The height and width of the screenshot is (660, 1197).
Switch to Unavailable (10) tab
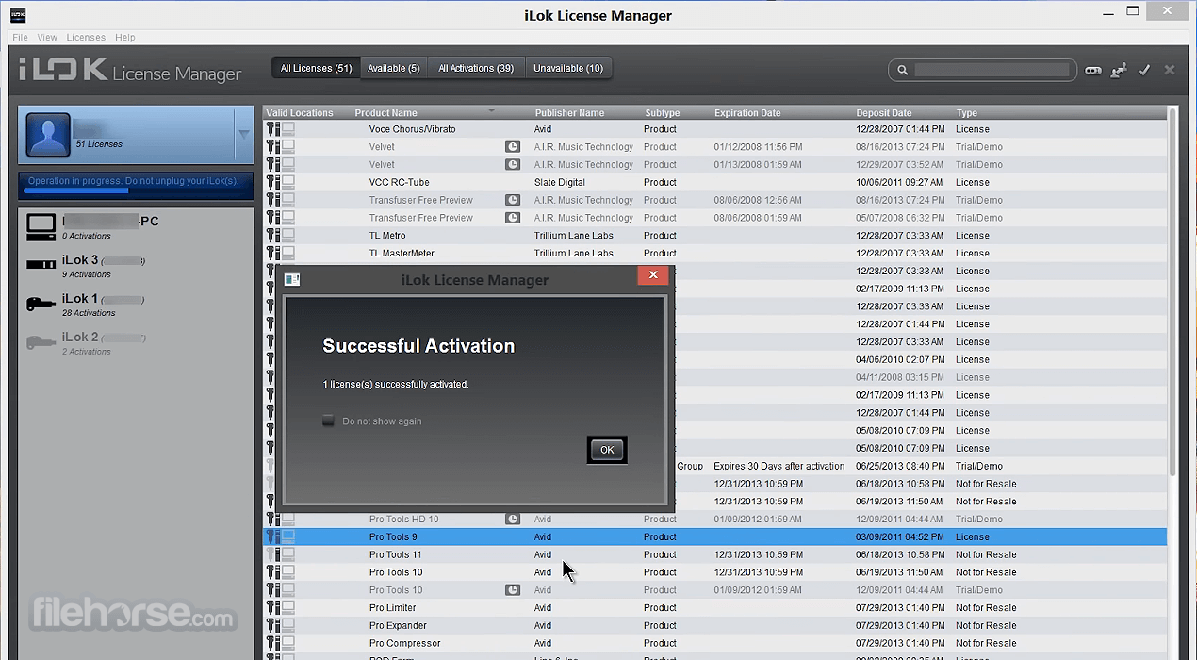tap(568, 68)
